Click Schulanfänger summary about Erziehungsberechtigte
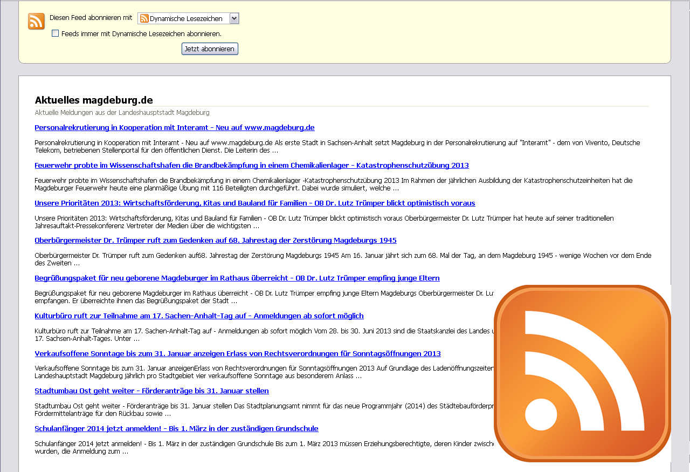 264,448
